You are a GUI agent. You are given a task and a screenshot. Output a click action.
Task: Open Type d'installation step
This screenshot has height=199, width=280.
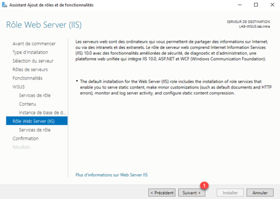point(30,52)
